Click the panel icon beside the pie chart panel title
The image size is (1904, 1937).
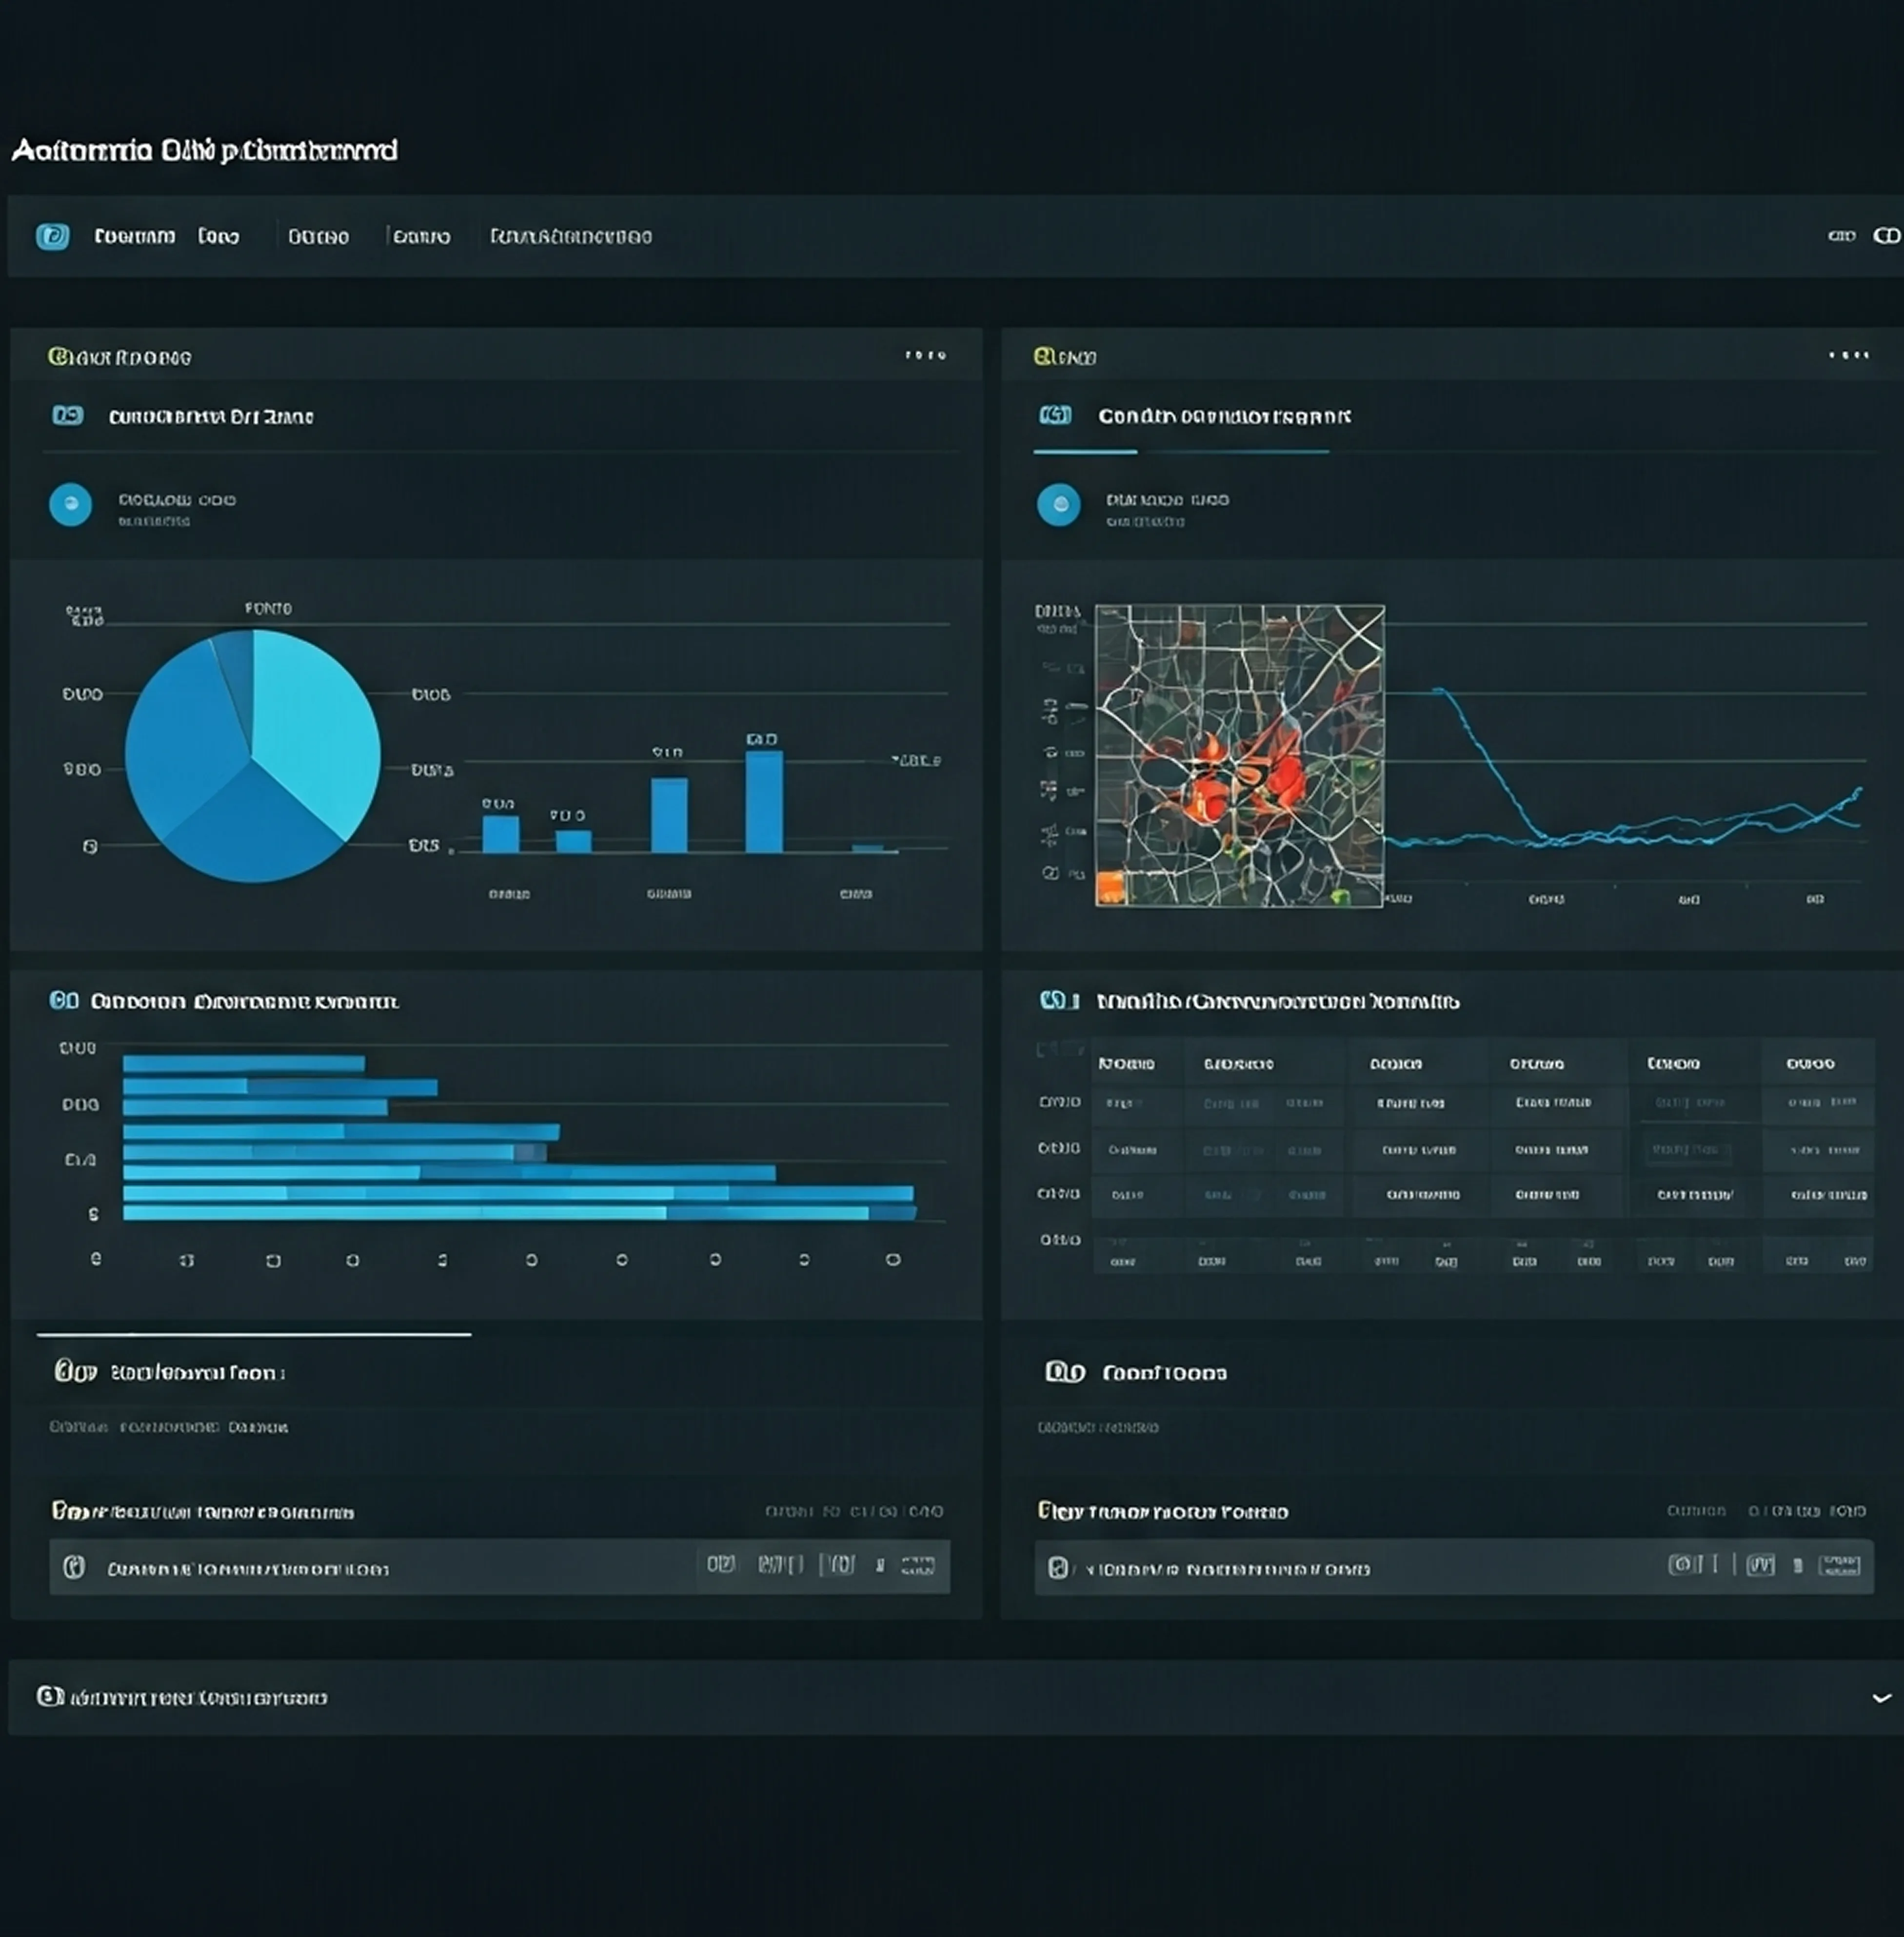tap(67, 415)
